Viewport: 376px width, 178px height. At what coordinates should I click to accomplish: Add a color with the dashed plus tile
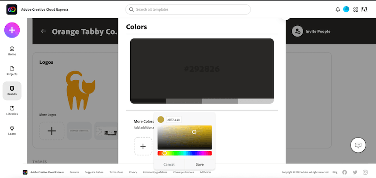pos(143,147)
